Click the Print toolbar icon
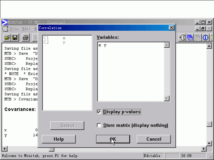The width and height of the screenshot is (214, 160). 25,38
